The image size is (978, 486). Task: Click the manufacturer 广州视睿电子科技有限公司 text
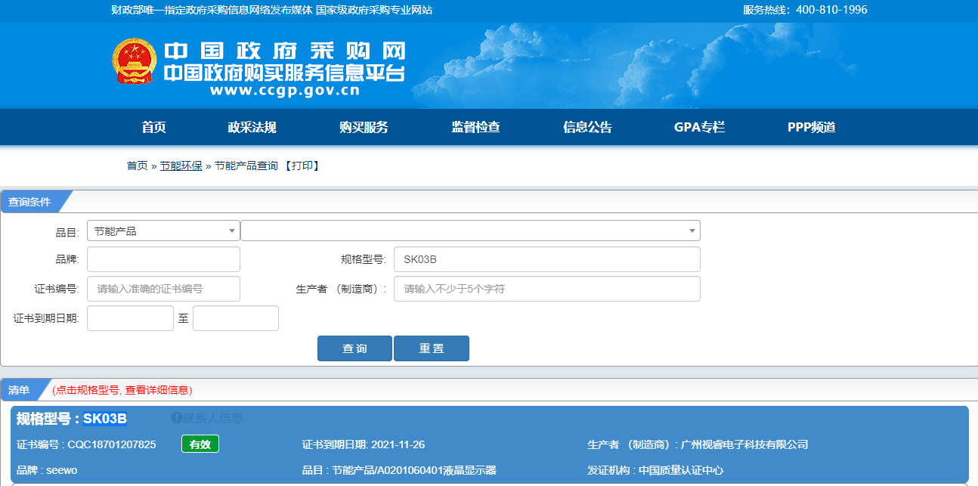pyautogui.click(x=744, y=444)
